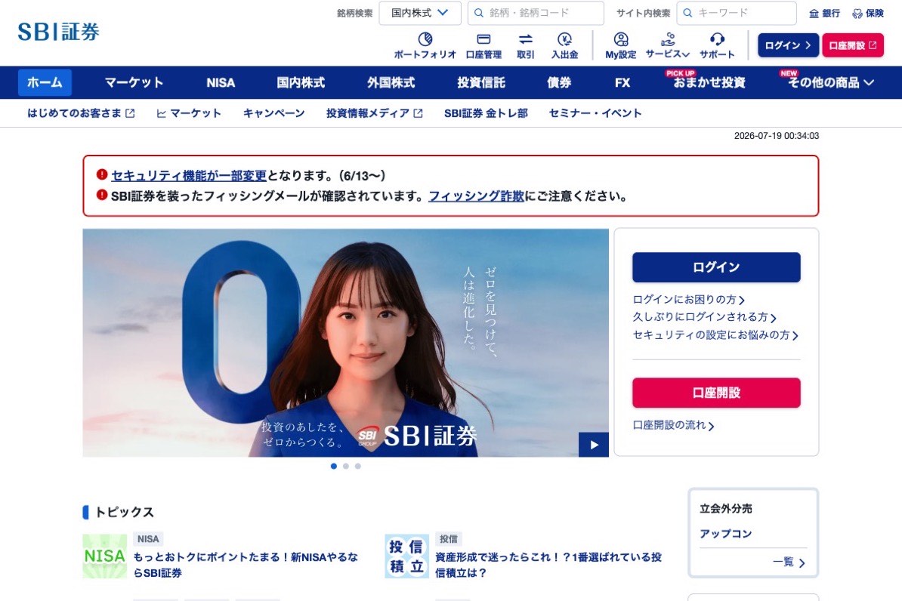Click the NISA topic thumbnail image
The width and height of the screenshot is (902, 601).
click(105, 556)
